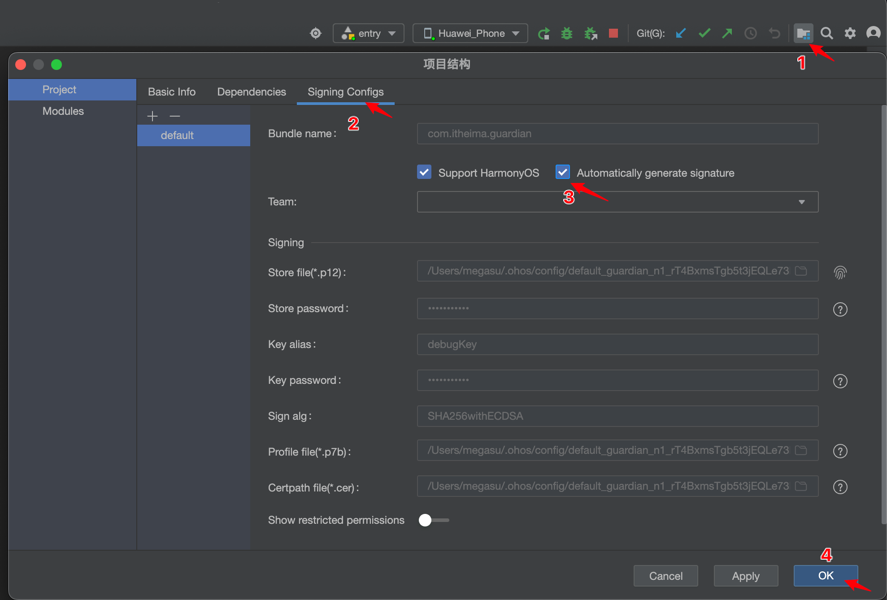This screenshot has height=600, width=887.
Task: Click the green Run button
Action: click(544, 34)
